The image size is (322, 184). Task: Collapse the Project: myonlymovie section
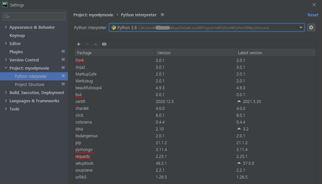[6, 68]
